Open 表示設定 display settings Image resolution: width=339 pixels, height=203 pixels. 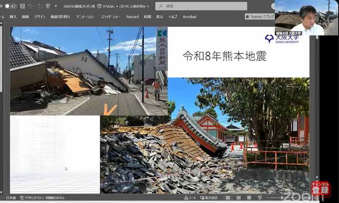tap(209, 198)
